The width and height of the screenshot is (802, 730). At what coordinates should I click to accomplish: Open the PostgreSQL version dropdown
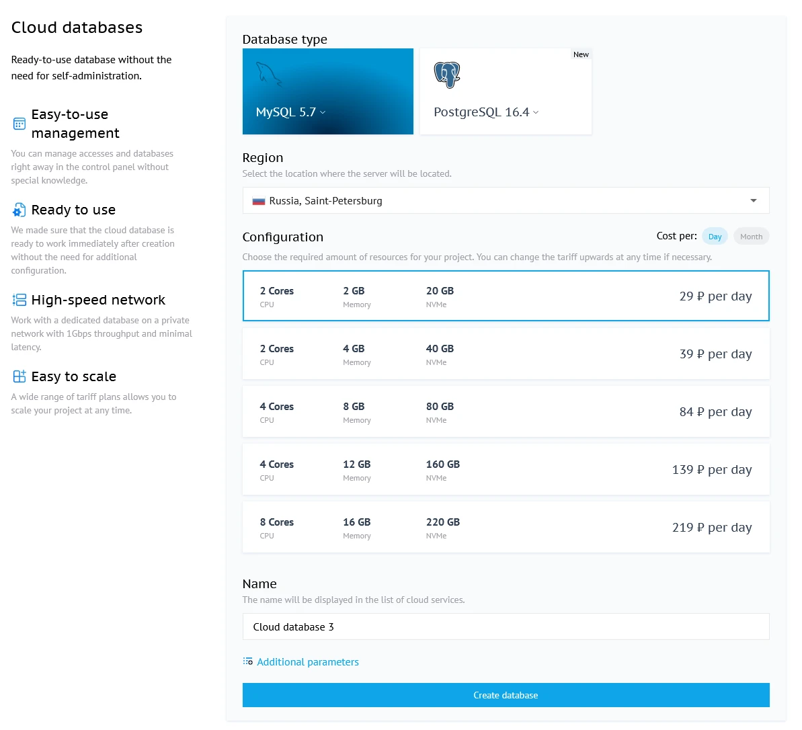tap(536, 112)
